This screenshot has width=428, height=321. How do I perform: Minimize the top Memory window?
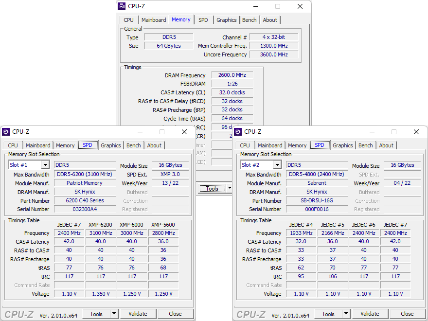(x=255, y=6)
